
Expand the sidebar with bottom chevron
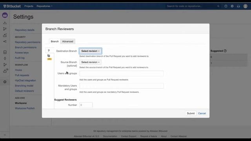[x=5, y=135]
